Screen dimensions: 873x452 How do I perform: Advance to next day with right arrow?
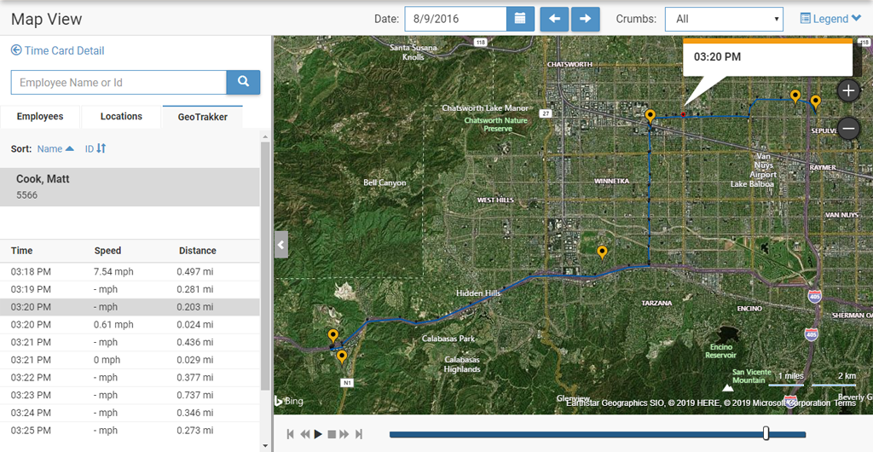[585, 19]
